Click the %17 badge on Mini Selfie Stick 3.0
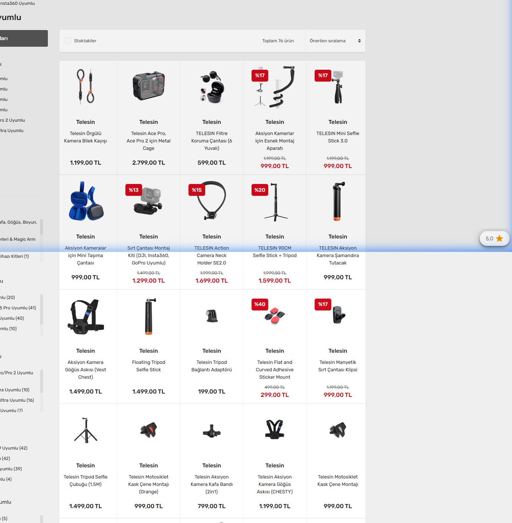The height and width of the screenshot is (523, 512). [323, 75]
